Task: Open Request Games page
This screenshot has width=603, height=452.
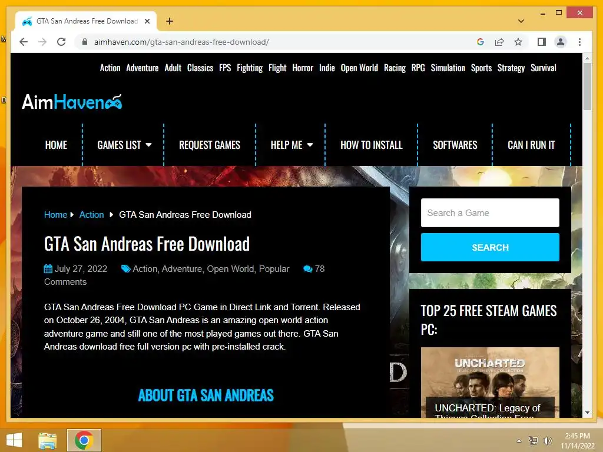Action: click(210, 145)
